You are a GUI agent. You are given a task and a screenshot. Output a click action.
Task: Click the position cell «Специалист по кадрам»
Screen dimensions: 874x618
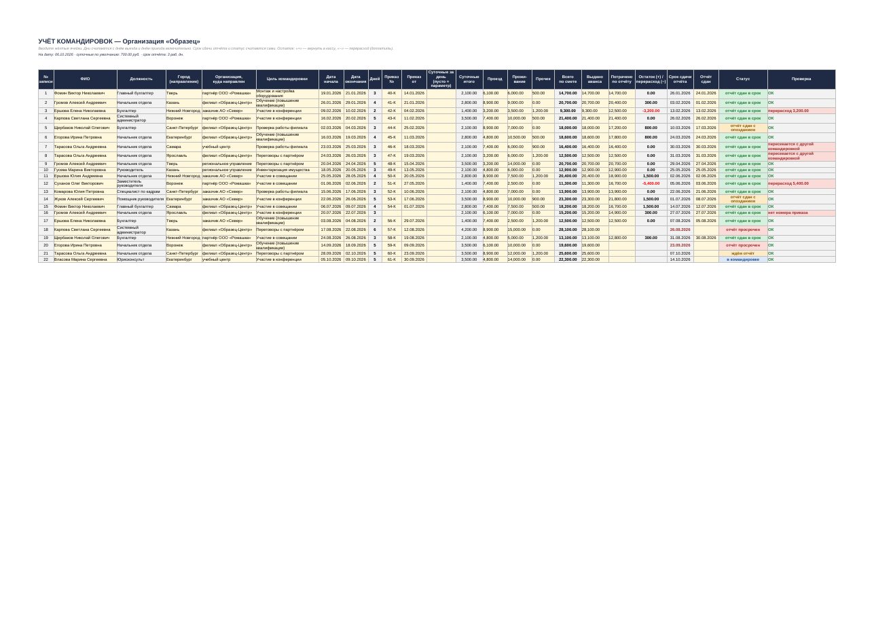[141, 192]
